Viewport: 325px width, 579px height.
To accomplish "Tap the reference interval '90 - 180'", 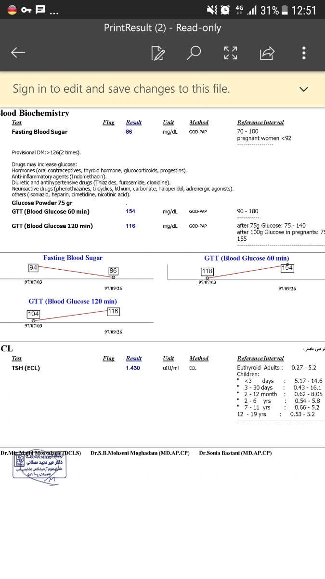I will click(x=247, y=211).
